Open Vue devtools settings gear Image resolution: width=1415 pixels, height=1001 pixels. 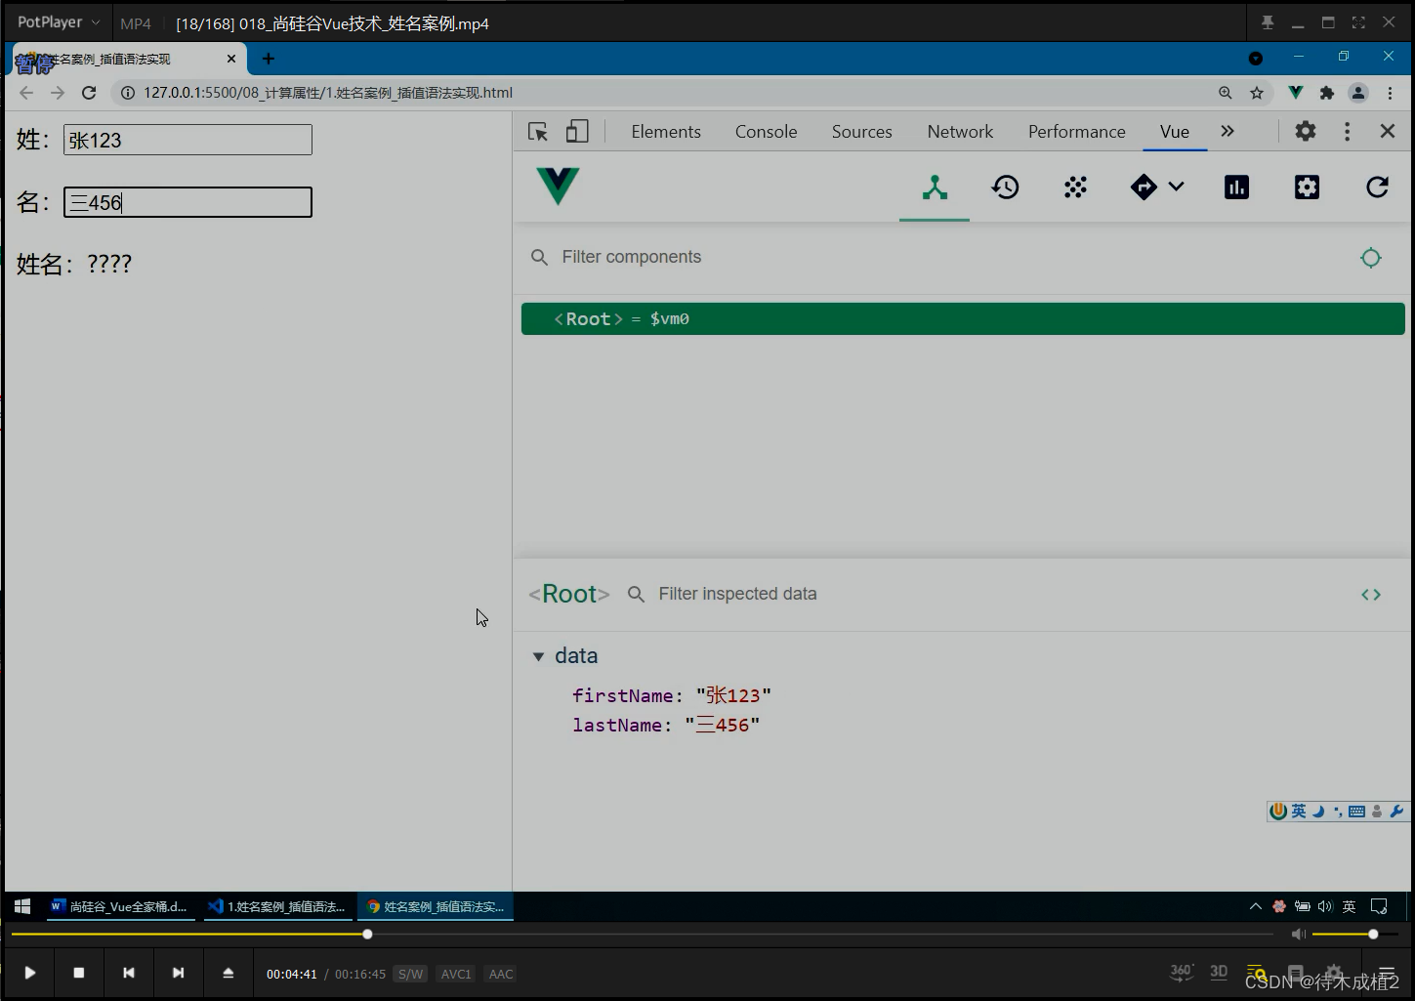(1307, 188)
